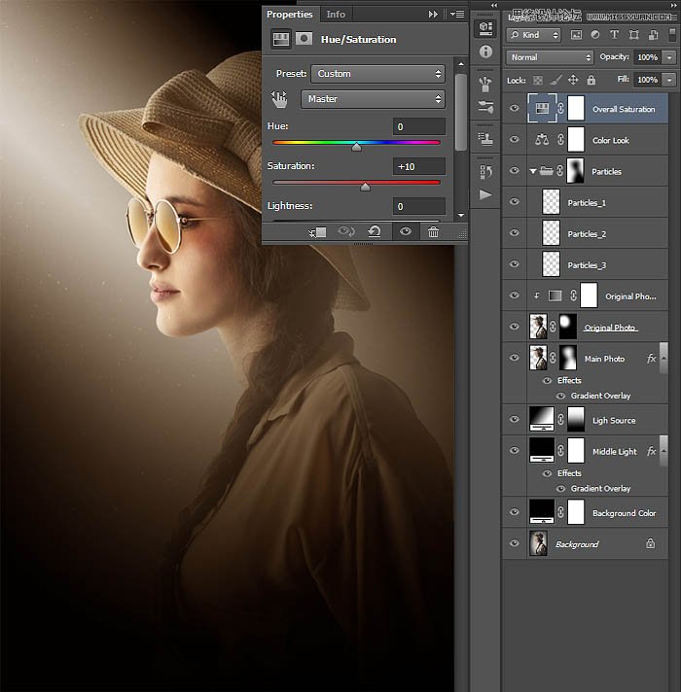Click the delete adjustment trash icon

coord(433,231)
